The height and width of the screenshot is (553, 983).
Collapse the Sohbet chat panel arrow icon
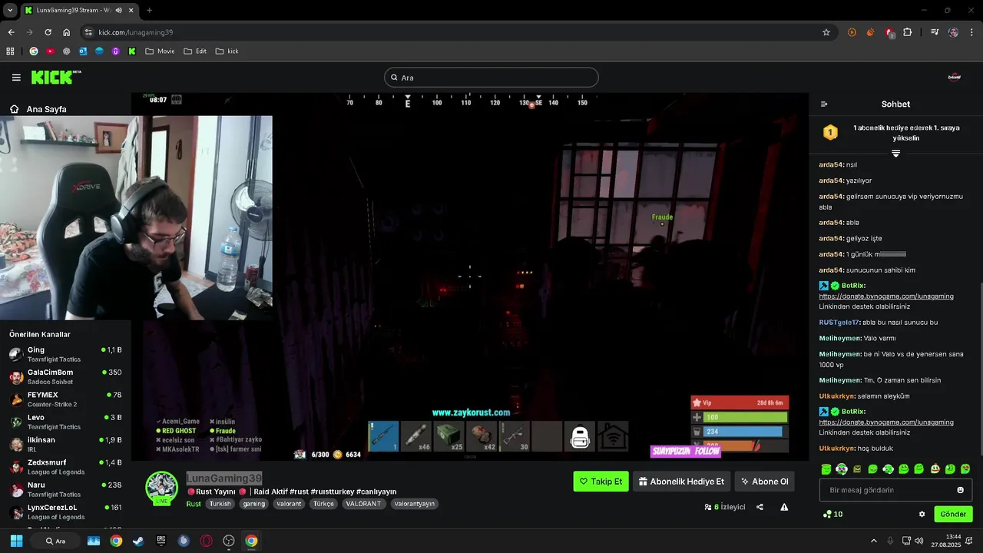pos(824,104)
